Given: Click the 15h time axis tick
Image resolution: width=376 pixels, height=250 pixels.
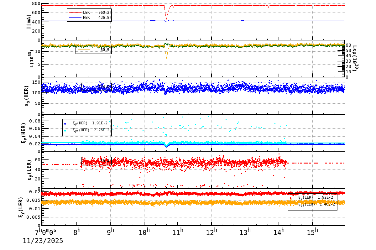Looking at the screenshot, I should (x=313, y=232).
